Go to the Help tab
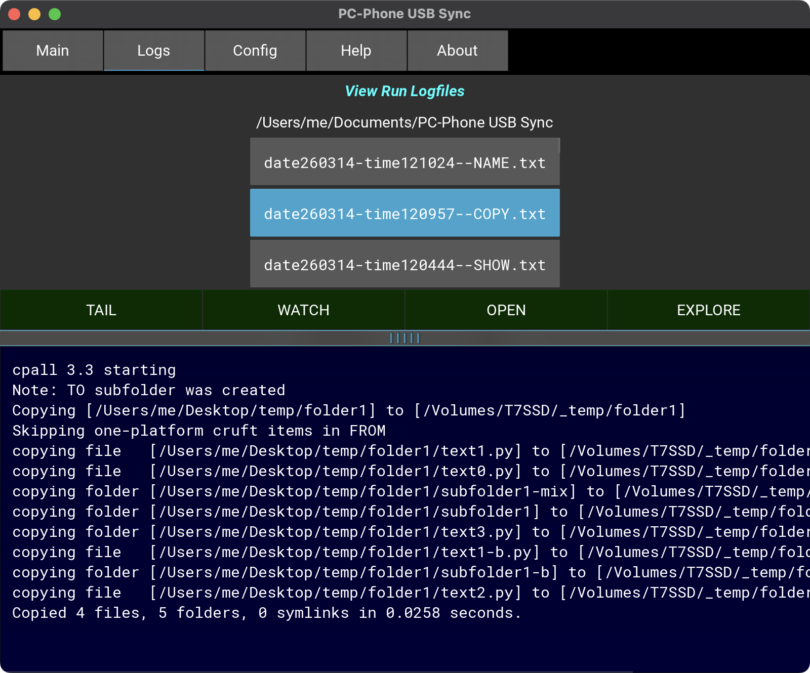This screenshot has width=810, height=673. coord(356,51)
